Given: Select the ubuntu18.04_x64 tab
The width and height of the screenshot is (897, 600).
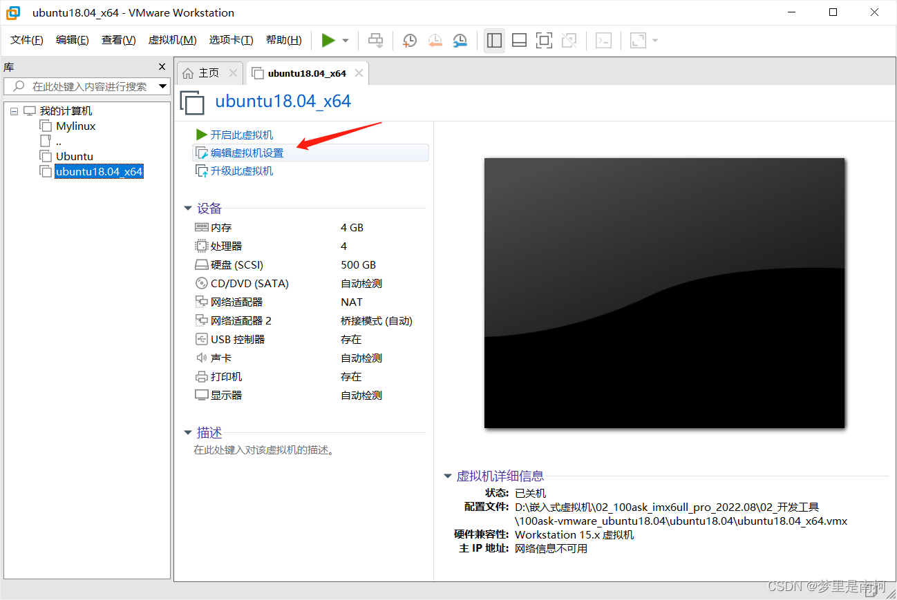Looking at the screenshot, I should (307, 73).
